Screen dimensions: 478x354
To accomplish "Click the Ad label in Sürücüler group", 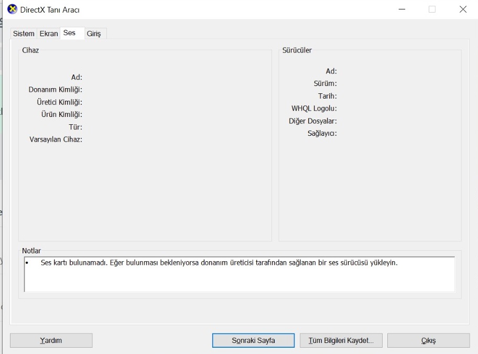I will [331, 71].
